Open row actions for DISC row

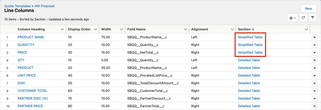coord(314,83)
